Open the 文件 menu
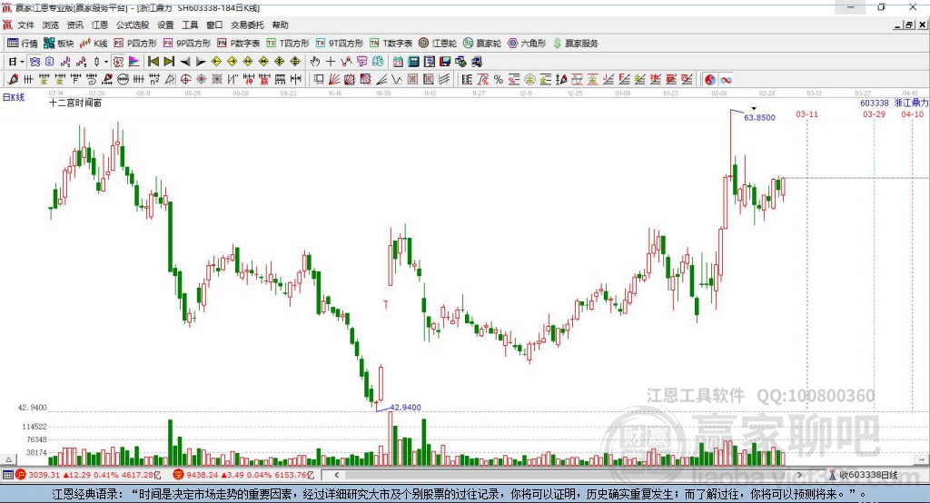The width and height of the screenshot is (930, 503). (x=25, y=25)
